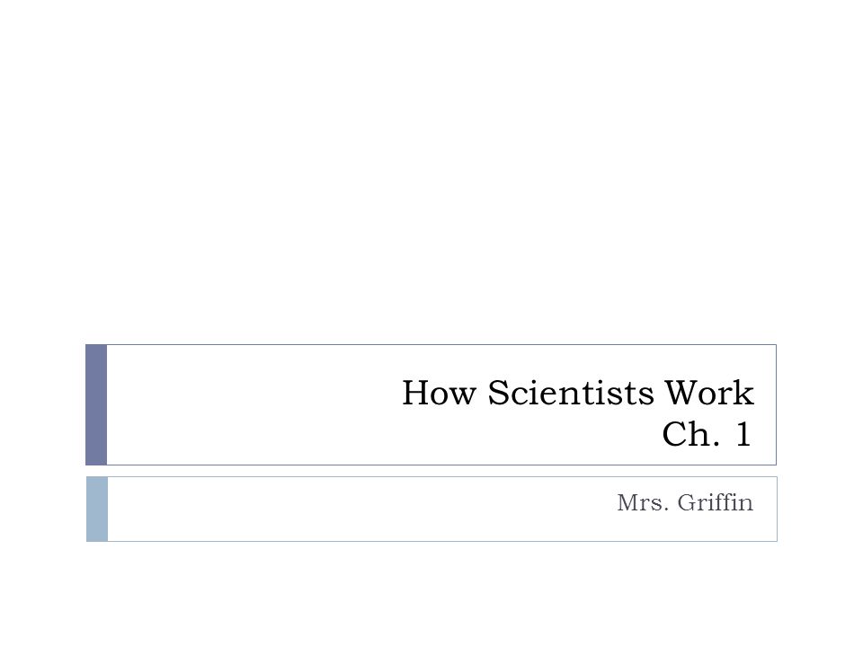Screen dimensions: 863x647
Task: Click the numeral "1" in the title
Action: click(743, 434)
